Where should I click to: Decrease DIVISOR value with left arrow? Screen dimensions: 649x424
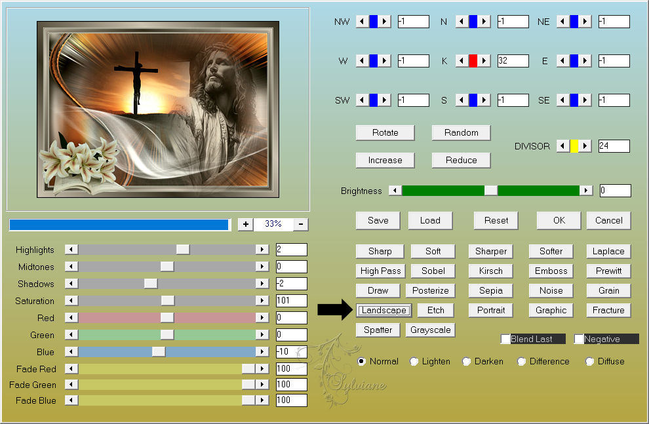[x=563, y=146]
